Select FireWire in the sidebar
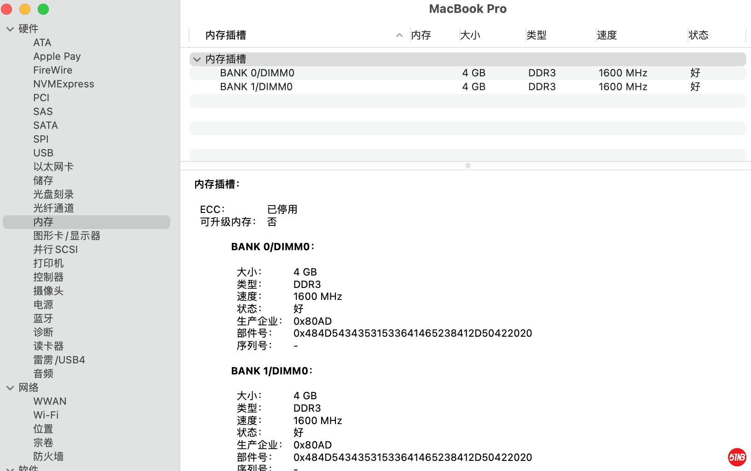 (x=53, y=70)
